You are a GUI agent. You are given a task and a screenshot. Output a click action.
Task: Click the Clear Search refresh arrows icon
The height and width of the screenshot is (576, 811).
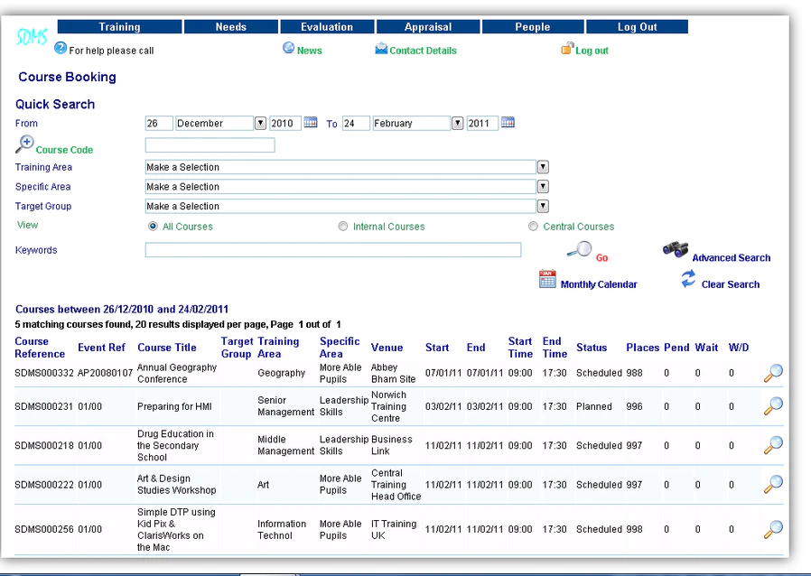click(688, 279)
